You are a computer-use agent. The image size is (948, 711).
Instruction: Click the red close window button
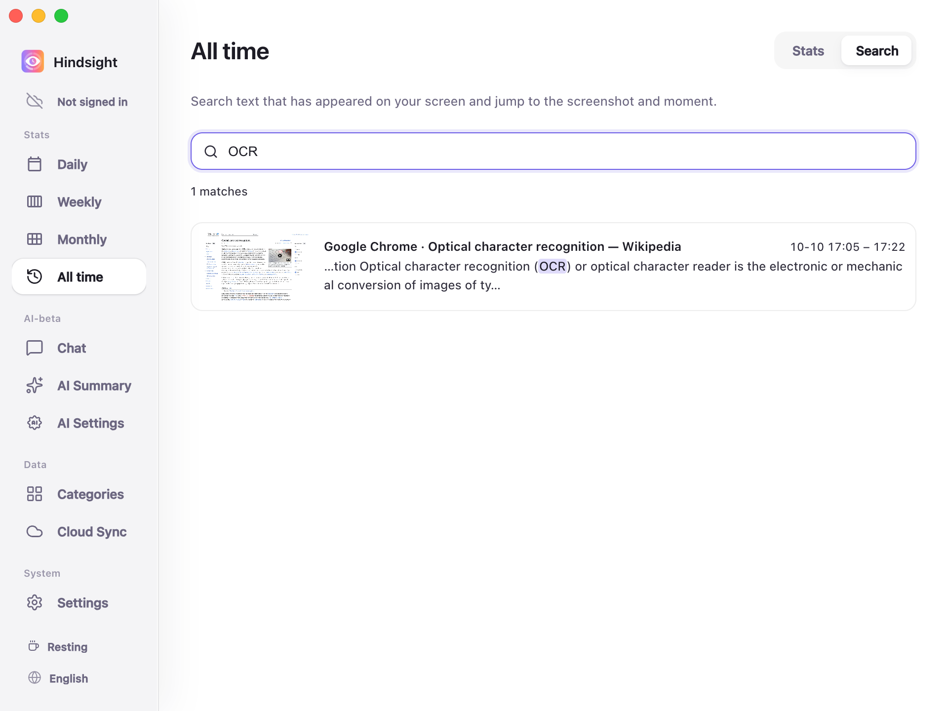pos(16,16)
